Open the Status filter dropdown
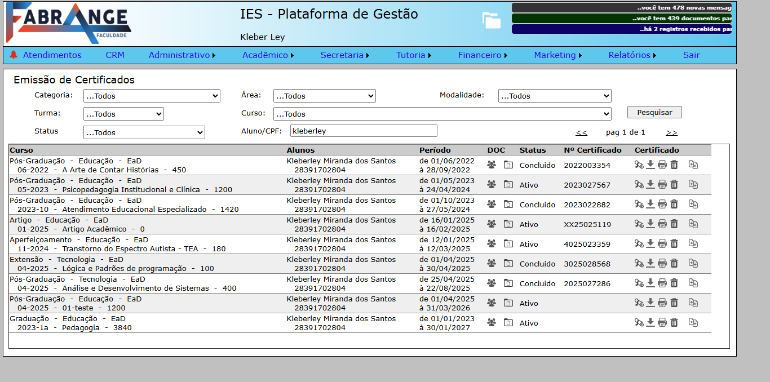The height and width of the screenshot is (382, 770). click(x=144, y=132)
